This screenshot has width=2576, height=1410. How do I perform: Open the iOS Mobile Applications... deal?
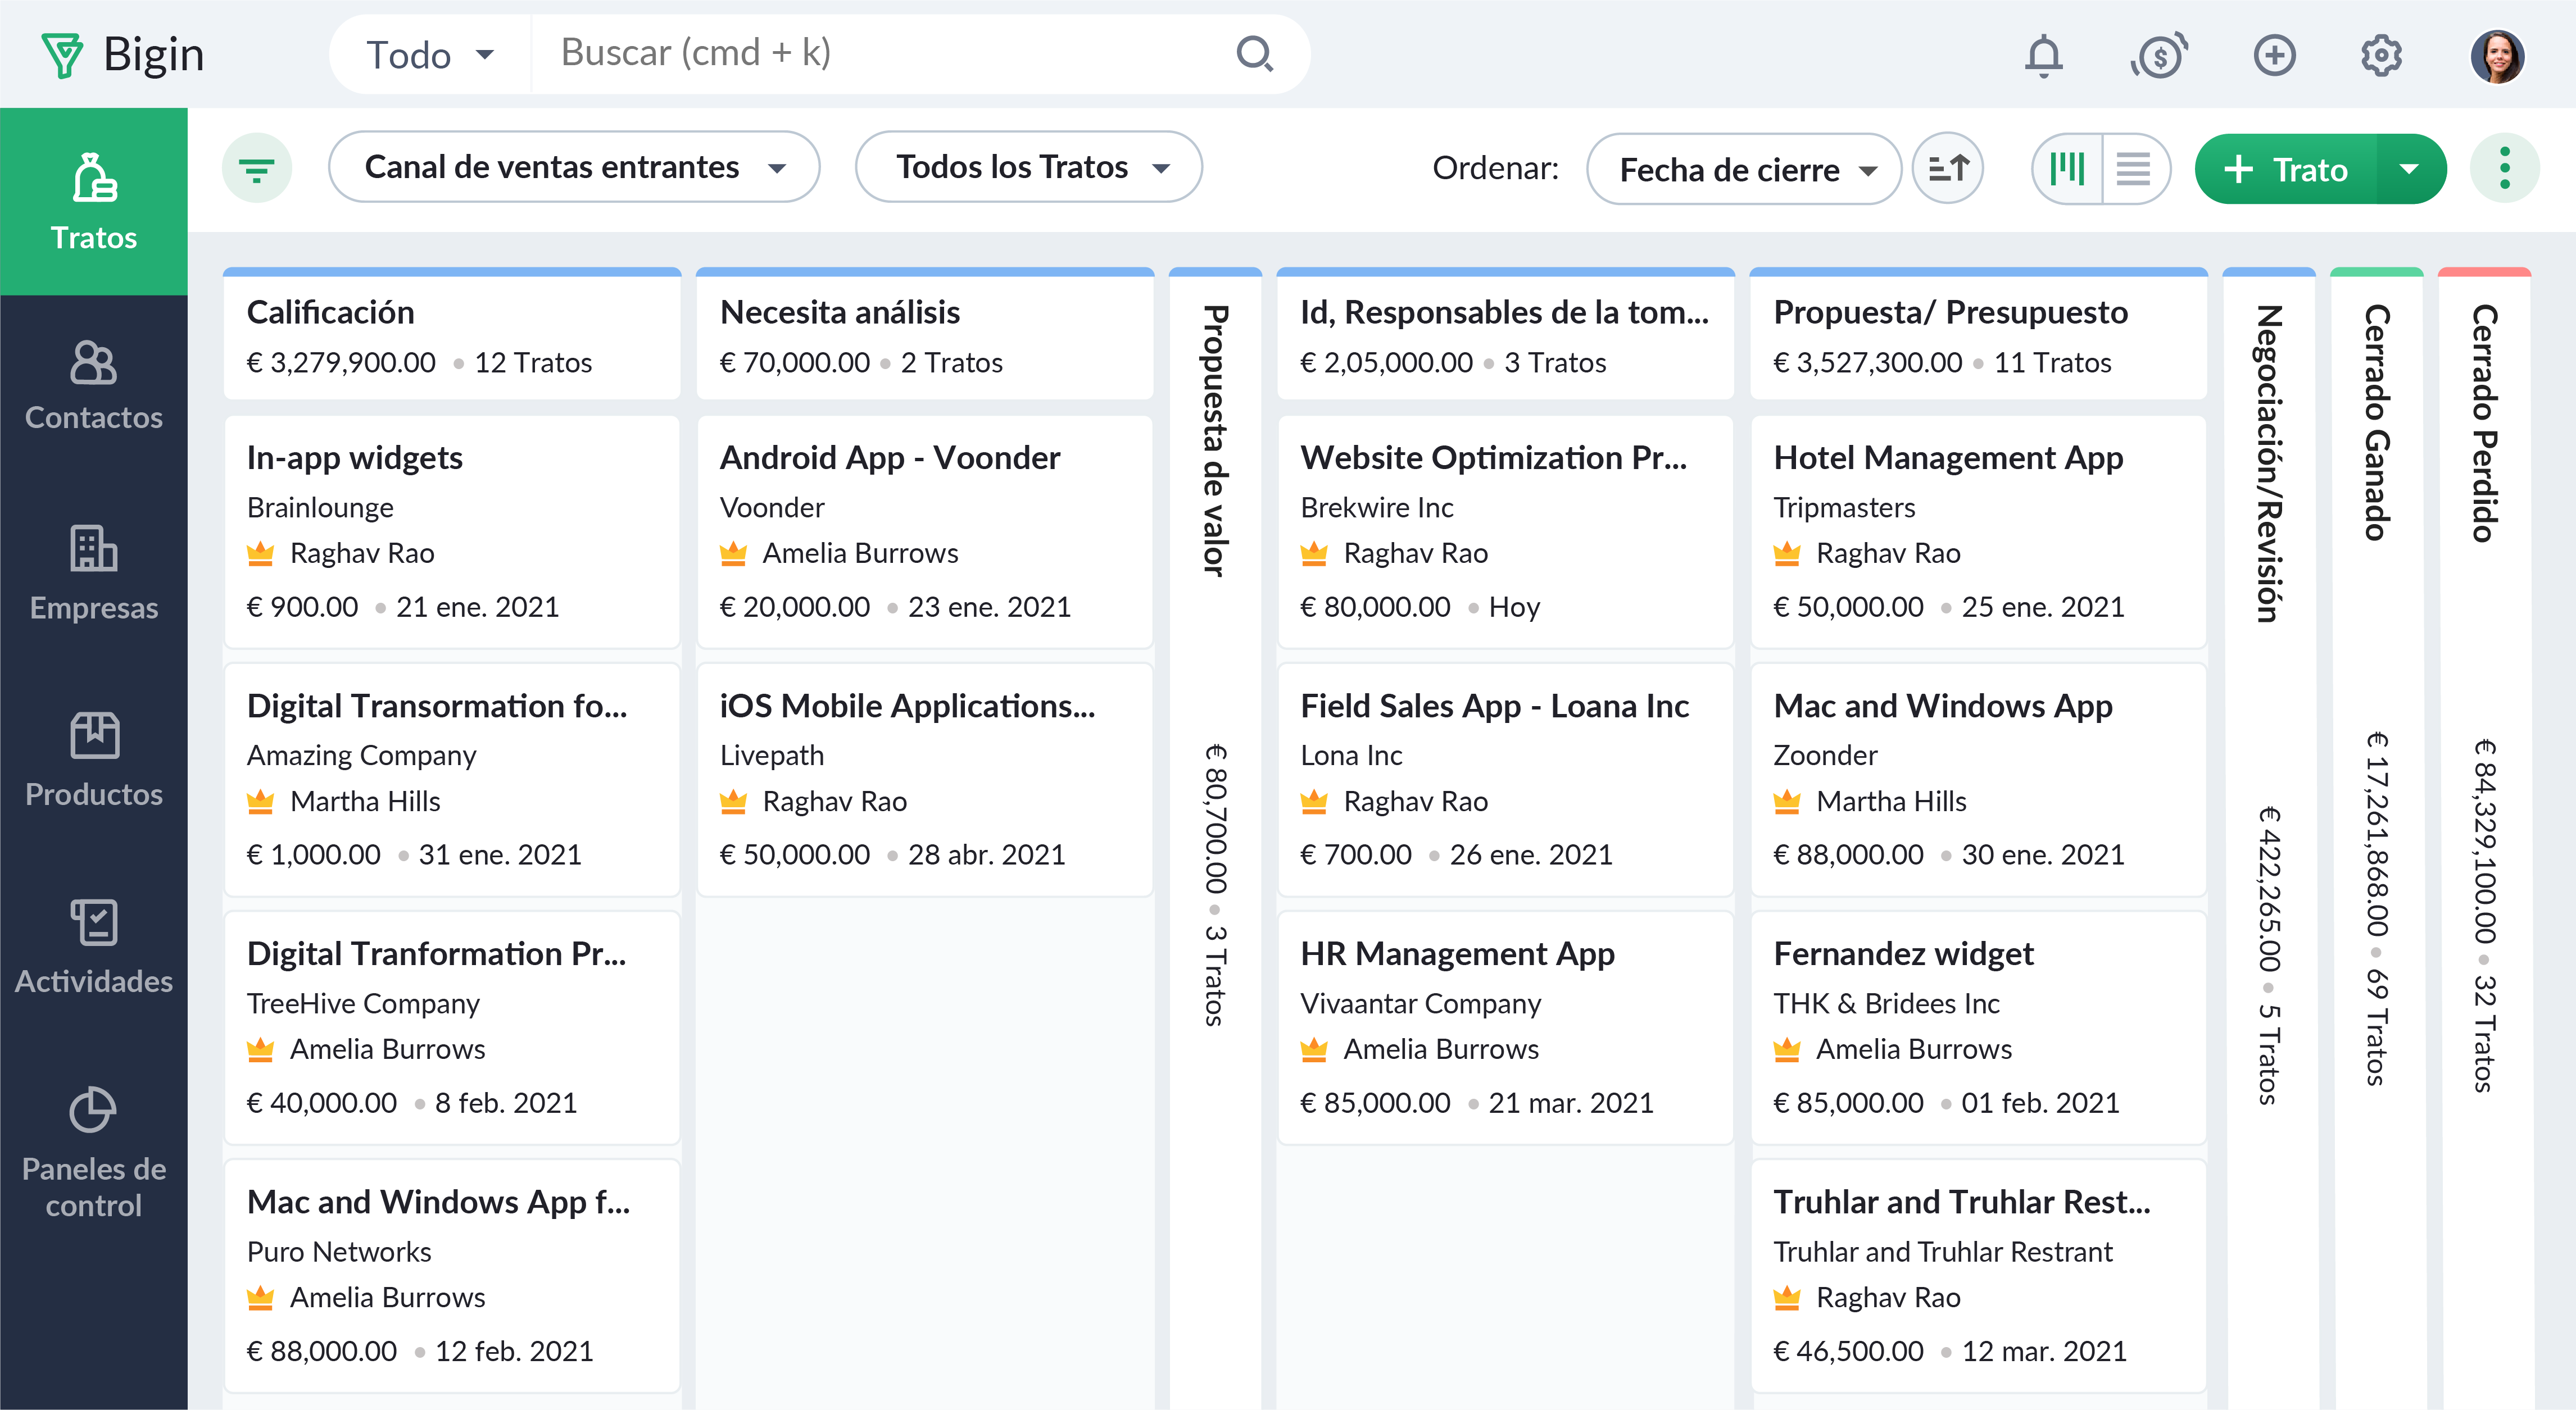pos(925,780)
